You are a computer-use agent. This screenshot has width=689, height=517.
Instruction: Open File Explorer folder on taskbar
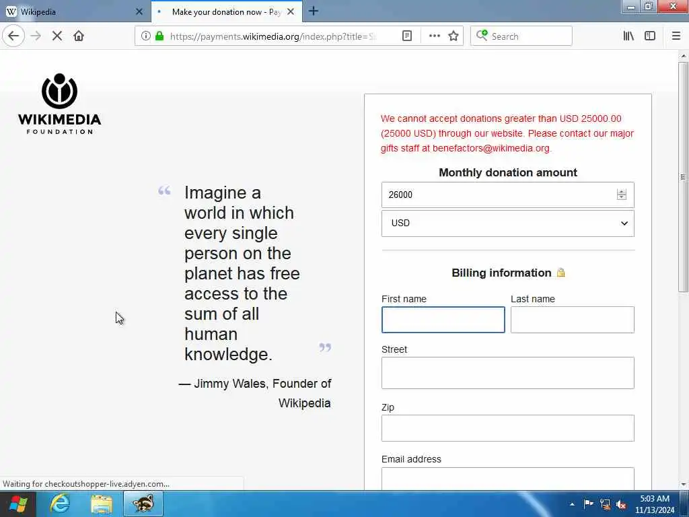tap(102, 504)
